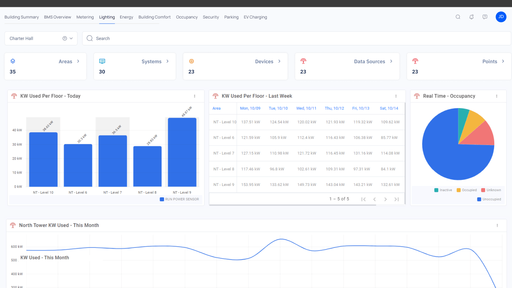The height and width of the screenshot is (288, 512).
Task: Expand the Data Sources card
Action: coord(391,61)
